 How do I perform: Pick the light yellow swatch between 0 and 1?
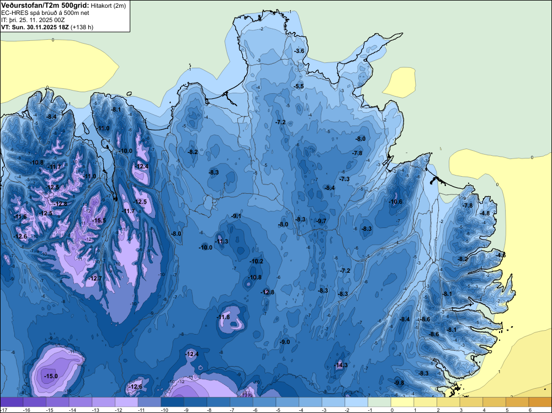point(402,402)
